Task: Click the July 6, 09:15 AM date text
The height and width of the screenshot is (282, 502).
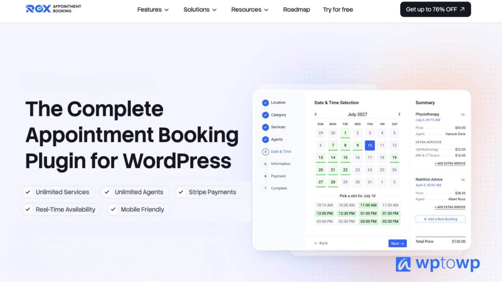Action: tap(427, 120)
